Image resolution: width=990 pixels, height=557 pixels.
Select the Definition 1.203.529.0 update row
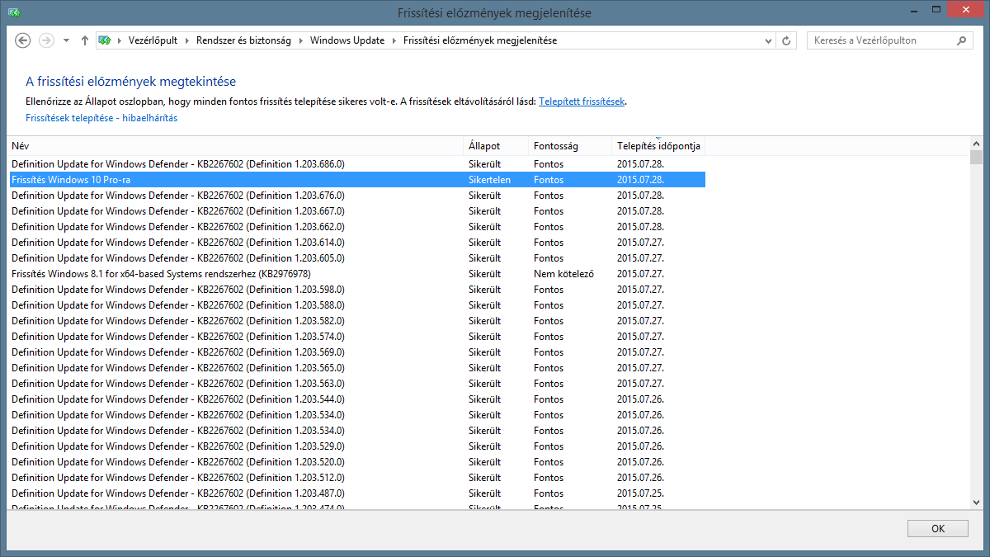coord(356,446)
